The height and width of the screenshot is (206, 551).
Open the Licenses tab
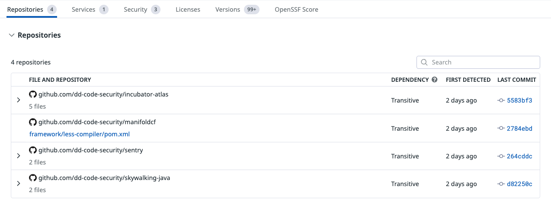click(x=188, y=10)
